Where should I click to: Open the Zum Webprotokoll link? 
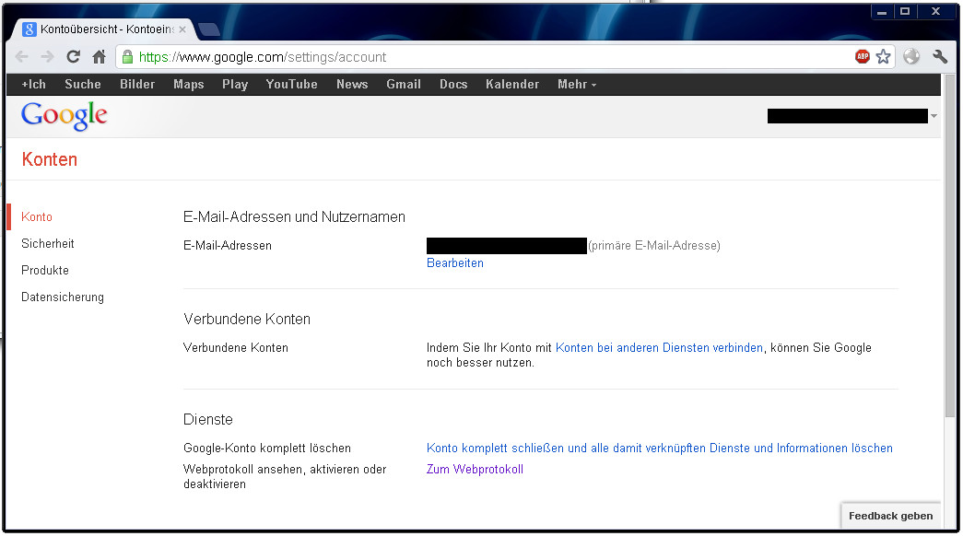[475, 469]
